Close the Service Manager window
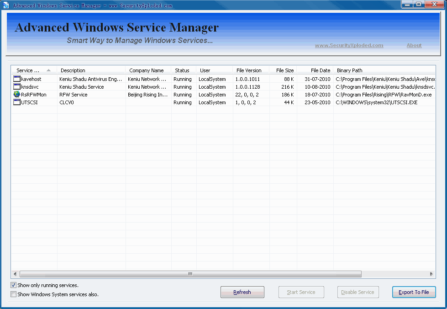This screenshot has width=447, height=309. tap(435, 4)
